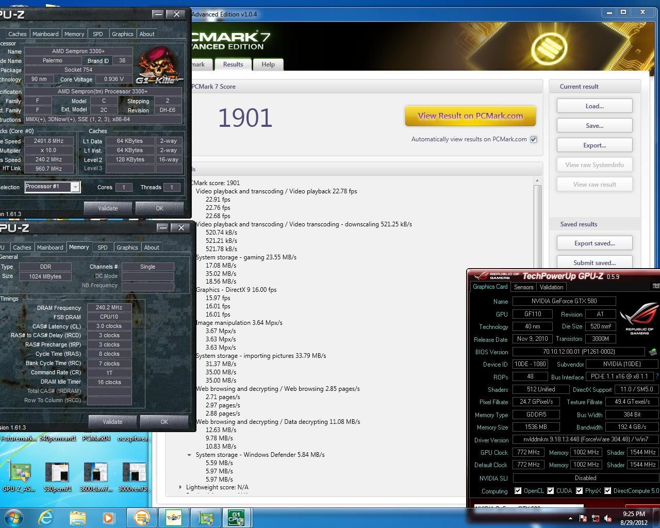The width and height of the screenshot is (660, 528).
Task: Select the Results tab in PCMark 7
Action: point(233,64)
